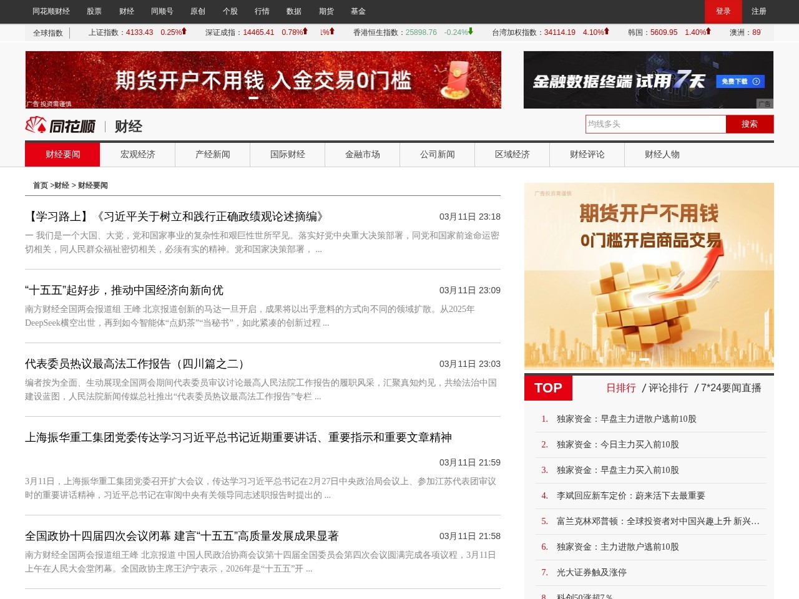The image size is (799, 599).
Task: Click the 登录 login button
Action: pyautogui.click(x=723, y=11)
